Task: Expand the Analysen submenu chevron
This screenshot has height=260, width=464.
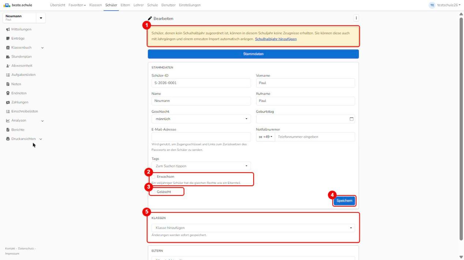Action: coord(42,120)
